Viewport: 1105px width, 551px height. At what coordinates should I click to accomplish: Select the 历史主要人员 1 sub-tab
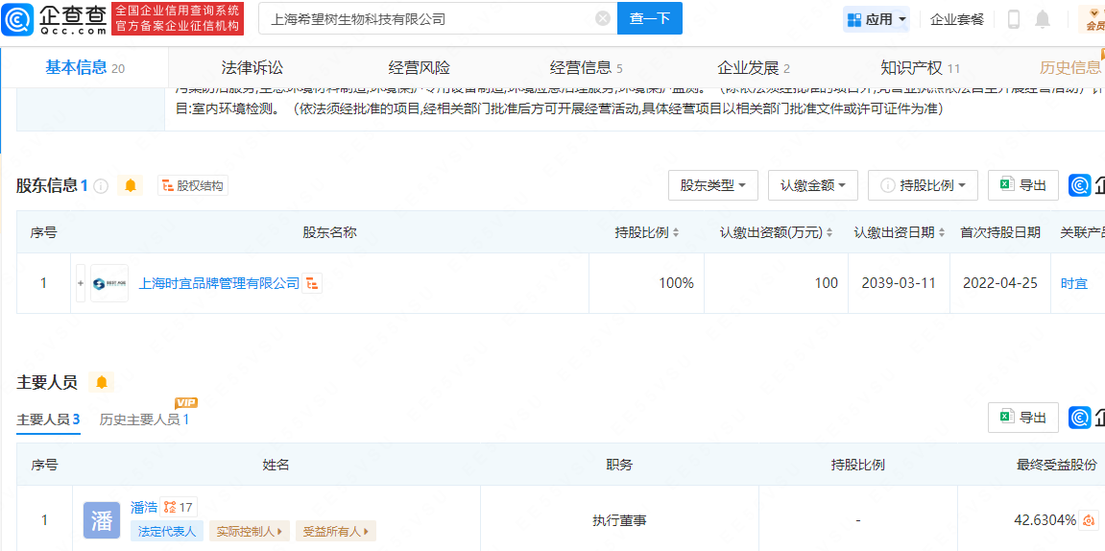pyautogui.click(x=144, y=419)
